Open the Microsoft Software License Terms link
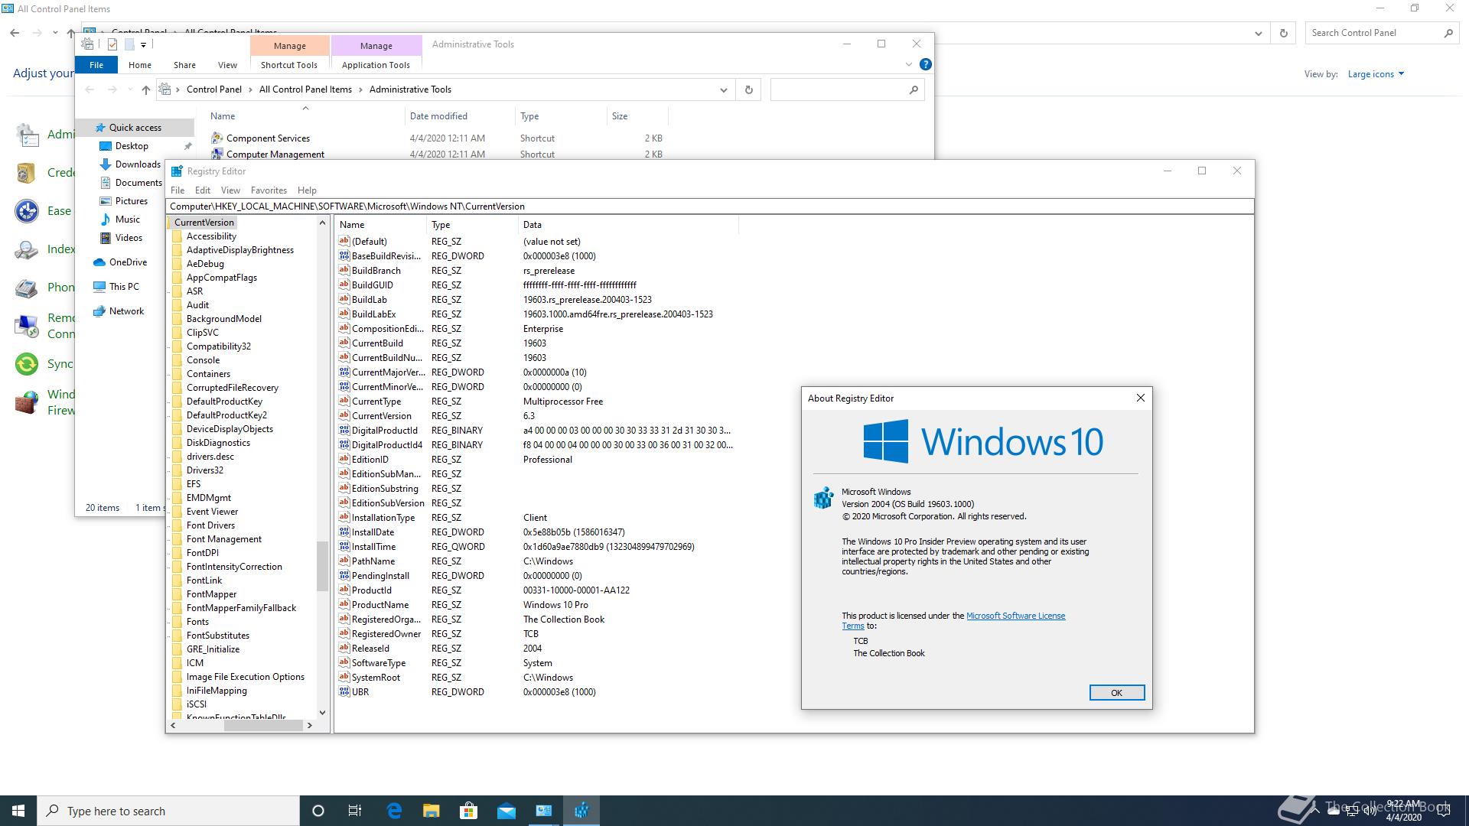This screenshot has height=826, width=1469. (x=1015, y=616)
